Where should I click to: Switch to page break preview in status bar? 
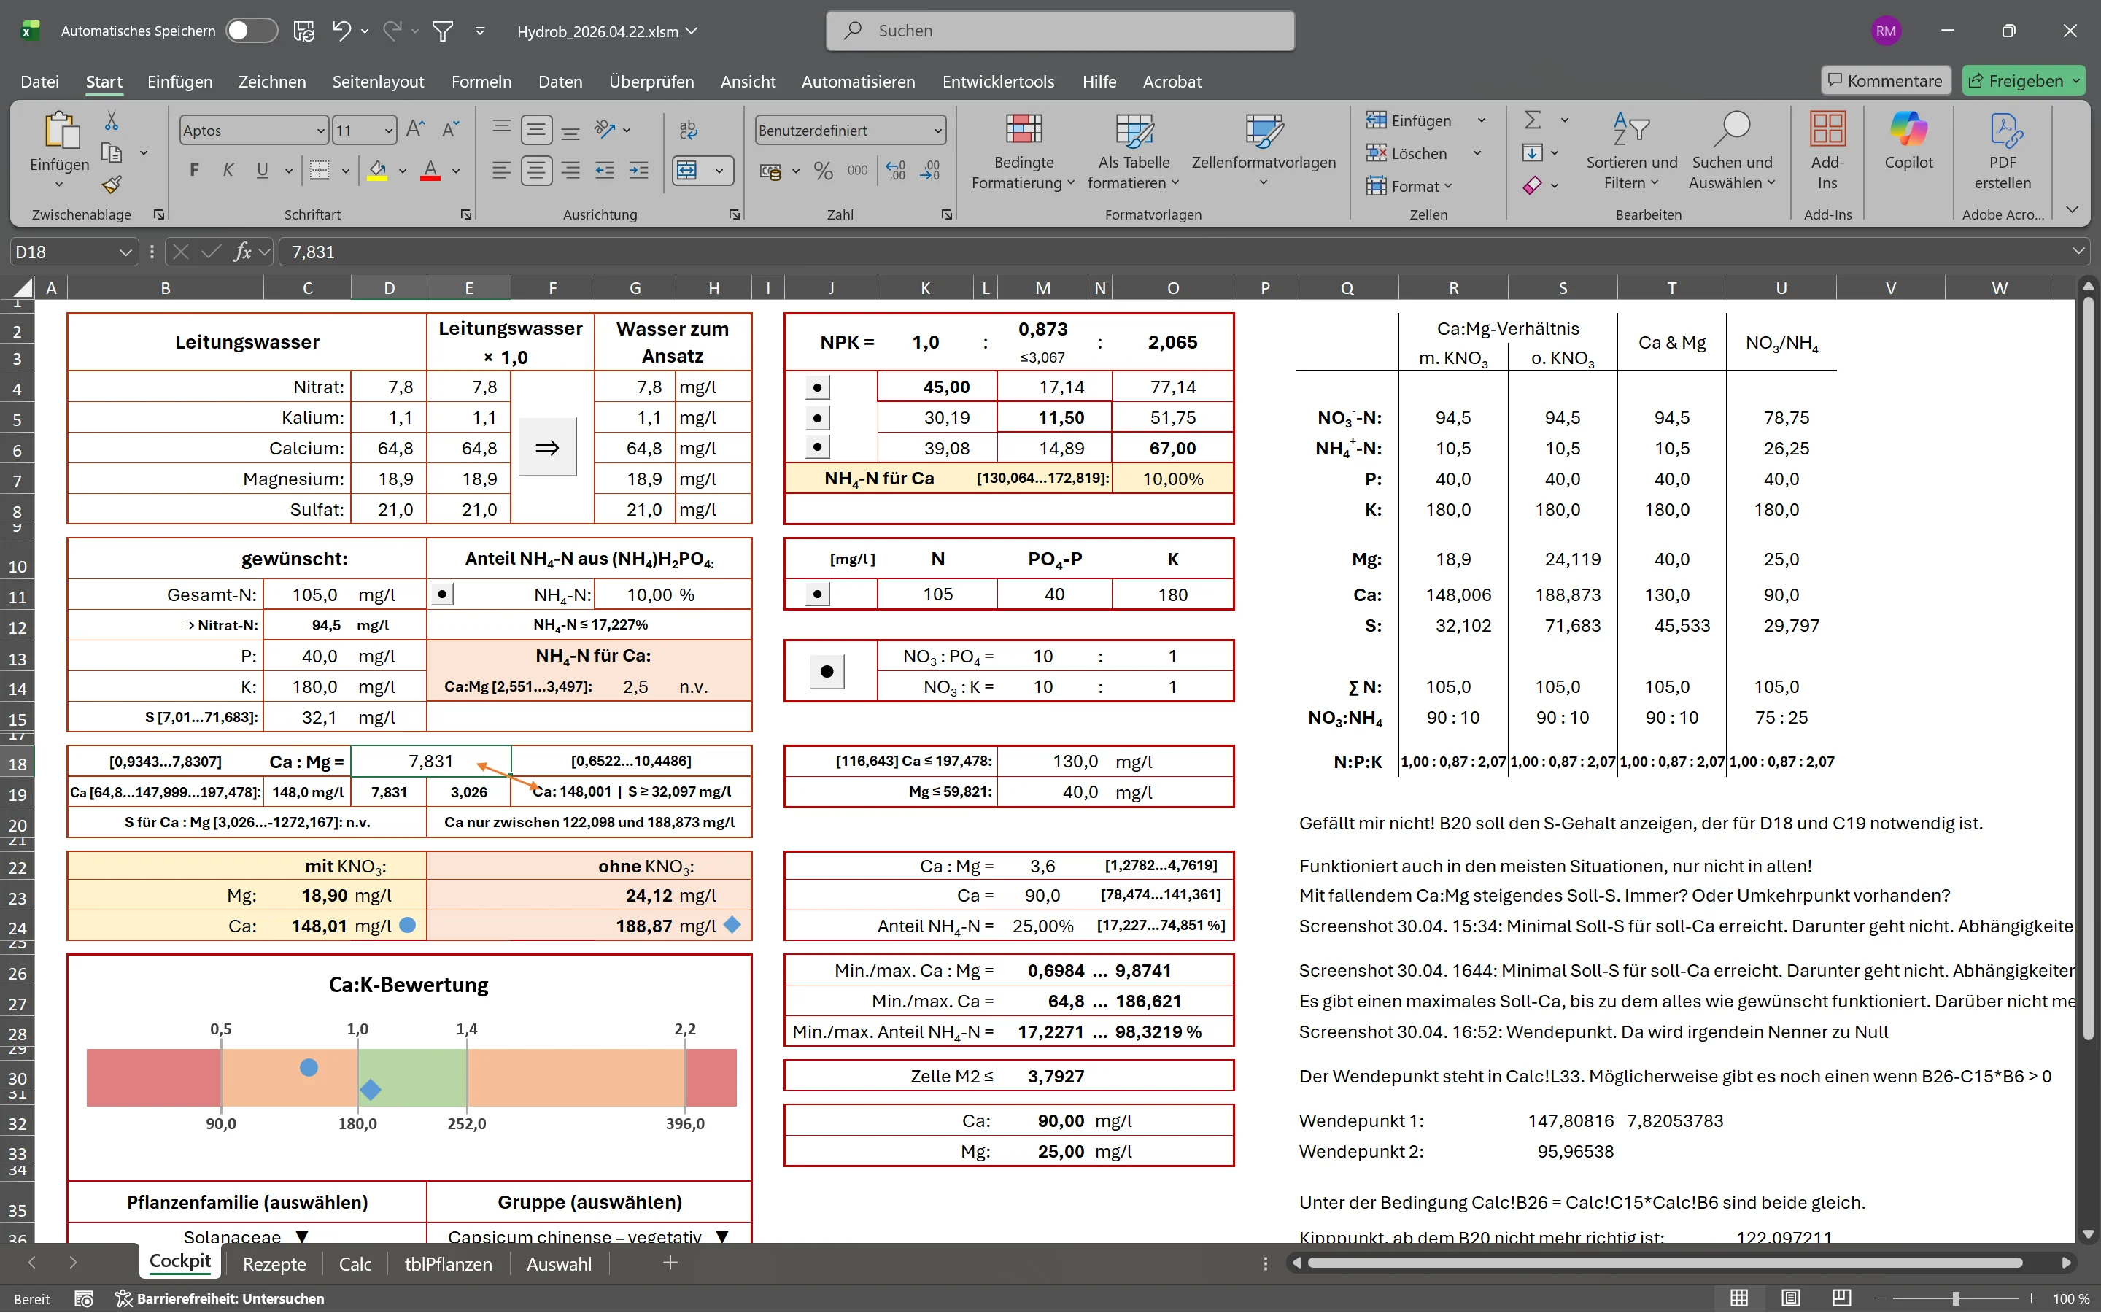[1841, 1298]
